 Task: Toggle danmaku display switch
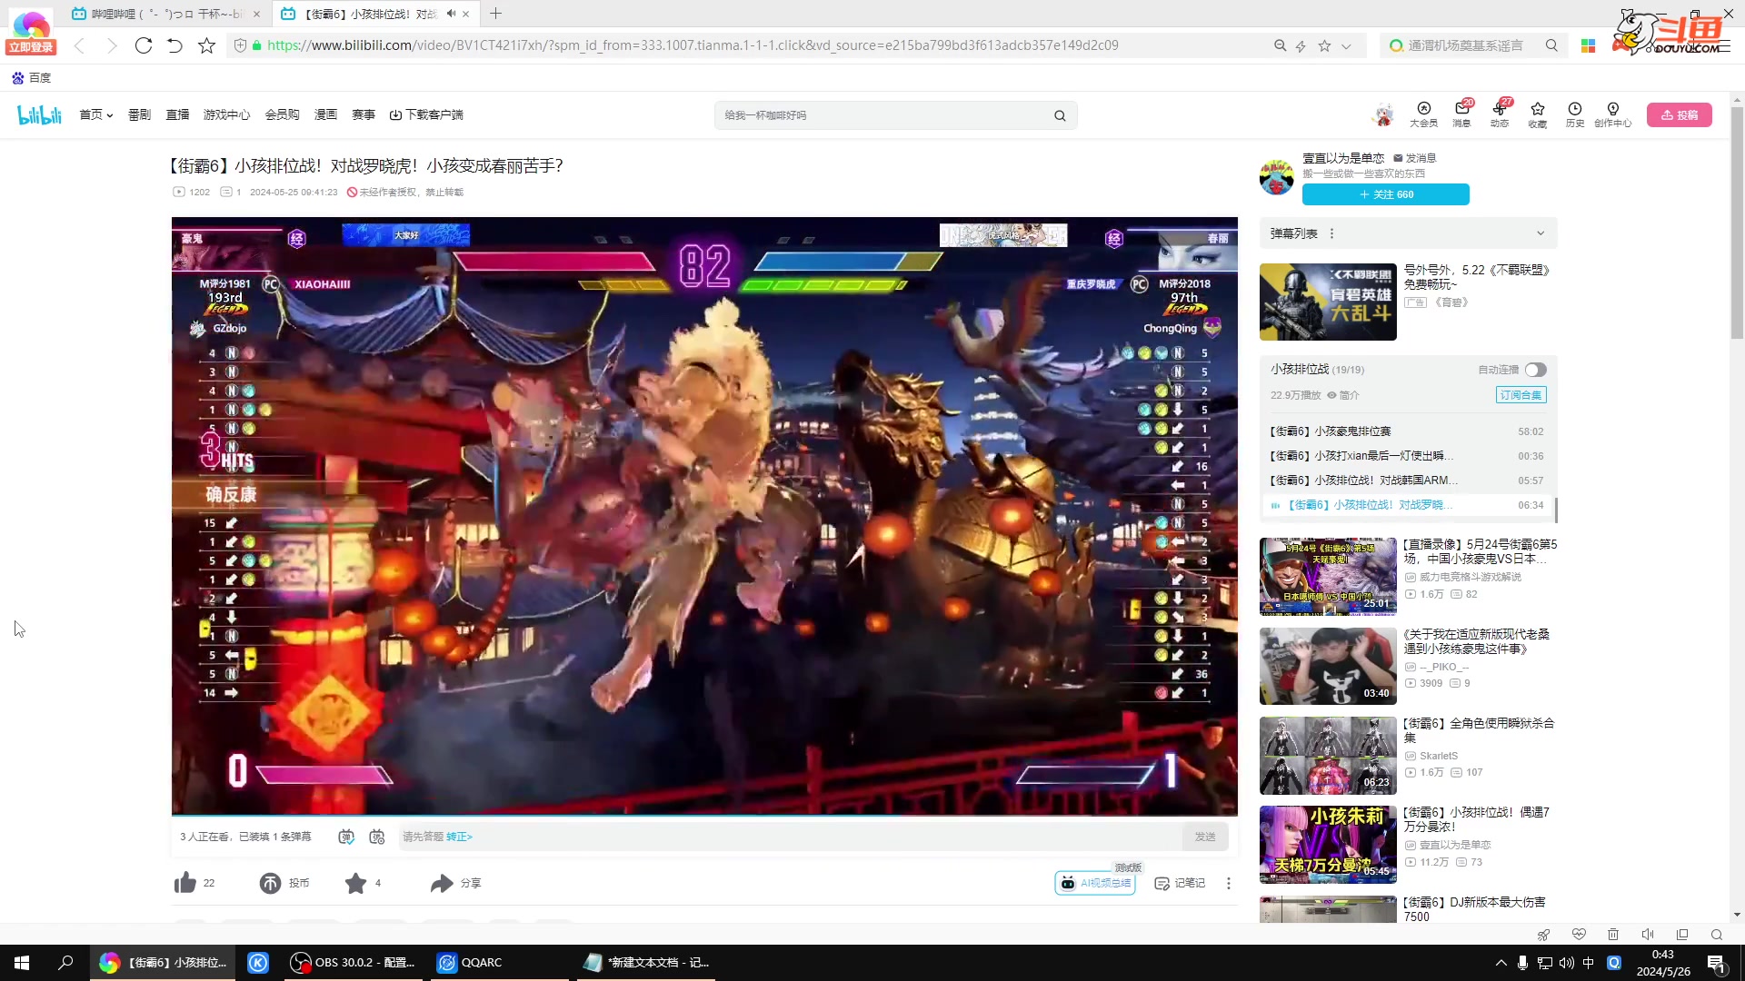tap(346, 837)
